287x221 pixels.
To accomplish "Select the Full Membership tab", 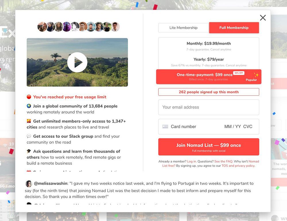I will click(234, 28).
